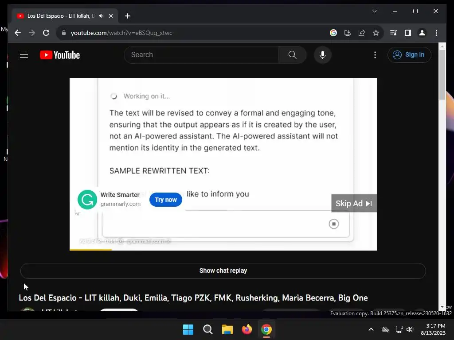Install app via the address bar icon
The height and width of the screenshot is (340, 454).
[348, 33]
